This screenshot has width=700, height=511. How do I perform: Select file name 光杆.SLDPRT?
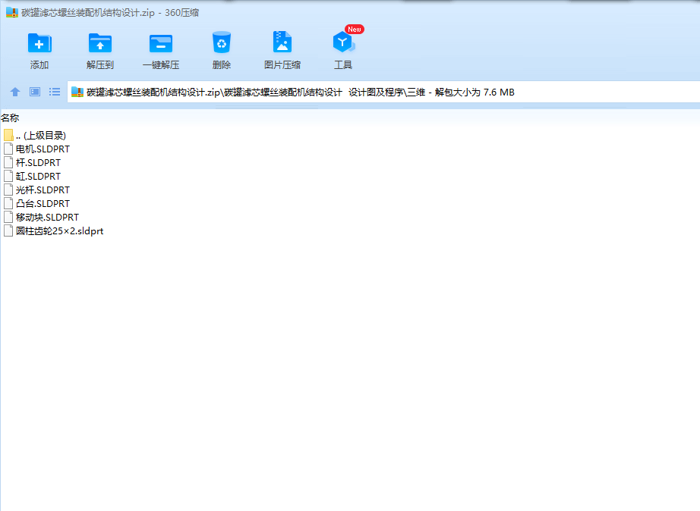pyautogui.click(x=43, y=190)
